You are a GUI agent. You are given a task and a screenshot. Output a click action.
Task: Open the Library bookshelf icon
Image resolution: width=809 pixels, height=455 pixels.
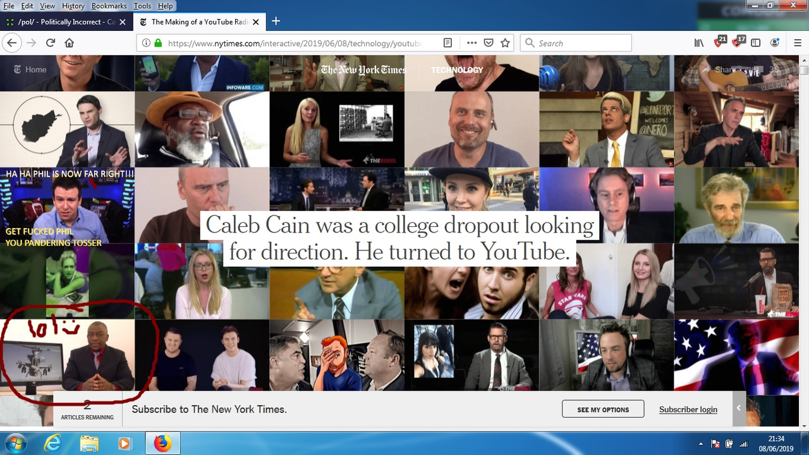pyautogui.click(x=699, y=43)
